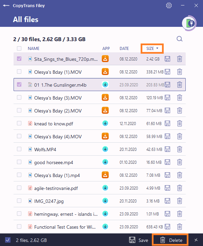Click the 2.42 GB size value
Viewport: 203px width, 246px height.
point(153,59)
